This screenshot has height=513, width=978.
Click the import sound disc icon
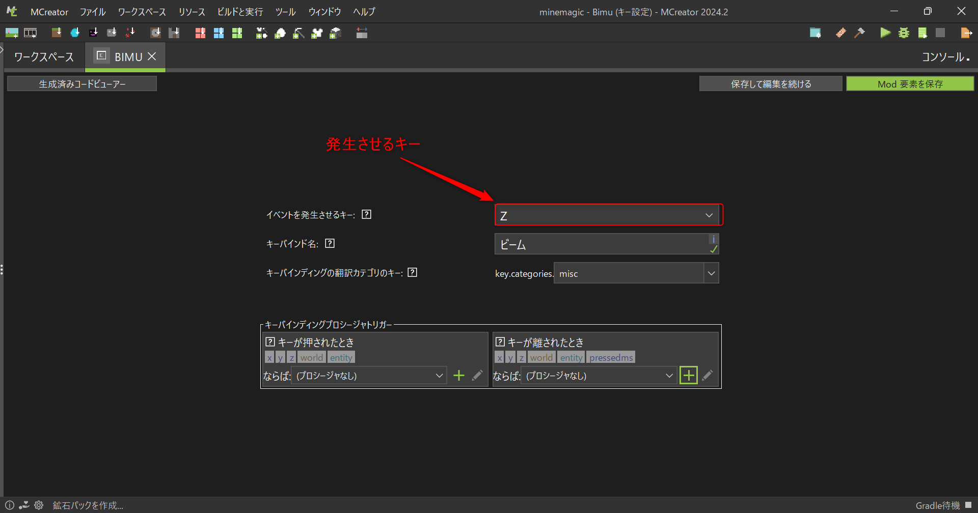[x=155, y=33]
